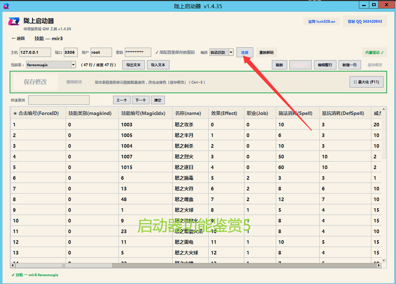Click the horizontal scrollbar right arrow
The image size is (396, 284).
coord(378,265)
